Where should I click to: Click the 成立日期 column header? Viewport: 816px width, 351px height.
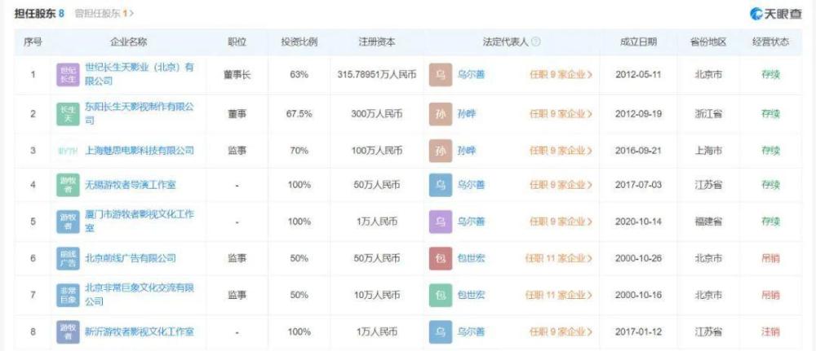638,42
